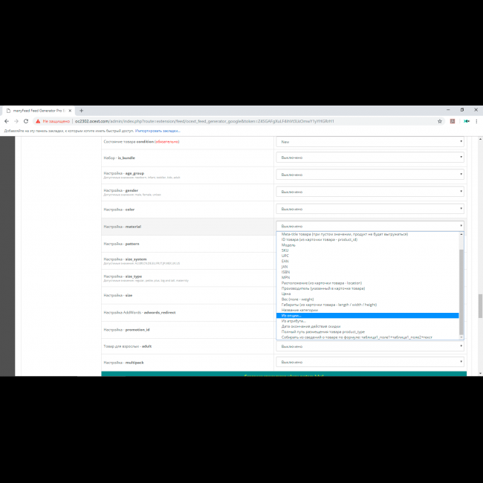
Task: Click the dropdown list's vertical scrollbar
Action: point(462,290)
